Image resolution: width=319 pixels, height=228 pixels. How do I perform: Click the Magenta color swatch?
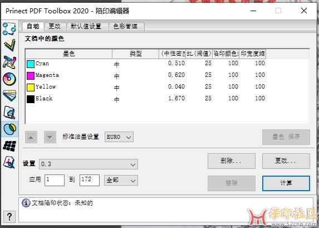[31, 76]
